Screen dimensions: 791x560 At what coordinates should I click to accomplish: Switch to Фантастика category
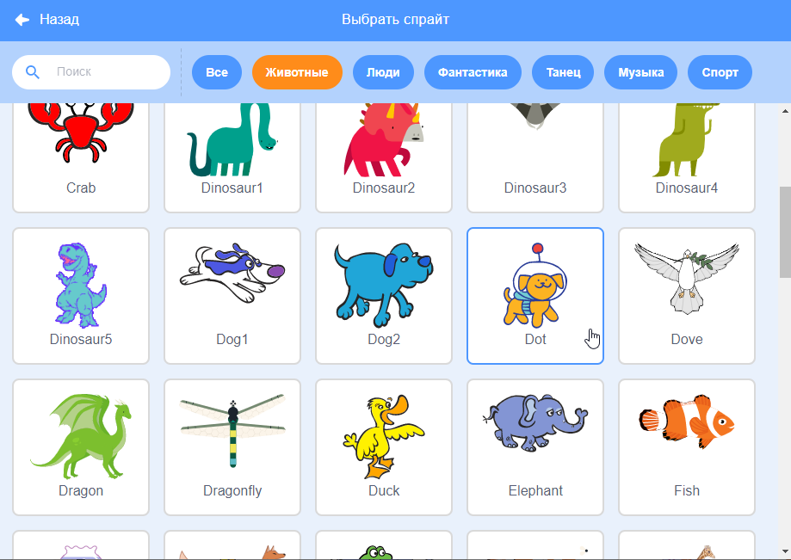pos(473,72)
